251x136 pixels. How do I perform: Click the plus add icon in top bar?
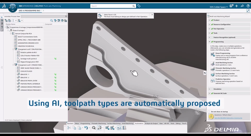coord(237,6)
